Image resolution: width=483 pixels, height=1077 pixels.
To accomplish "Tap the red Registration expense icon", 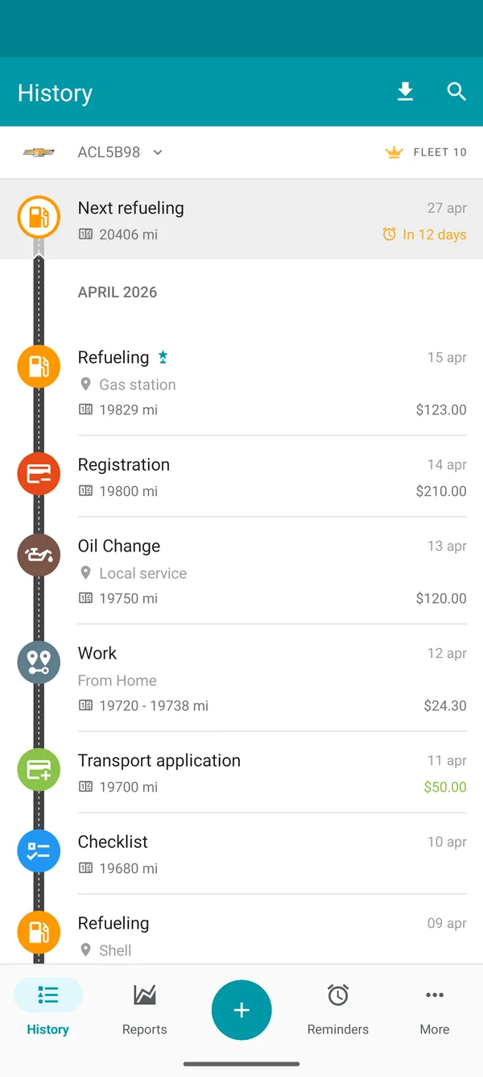I will point(38,473).
